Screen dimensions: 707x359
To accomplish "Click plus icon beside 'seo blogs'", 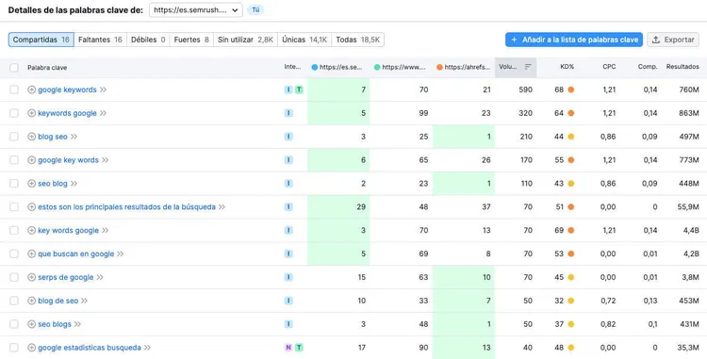I will 31,324.
